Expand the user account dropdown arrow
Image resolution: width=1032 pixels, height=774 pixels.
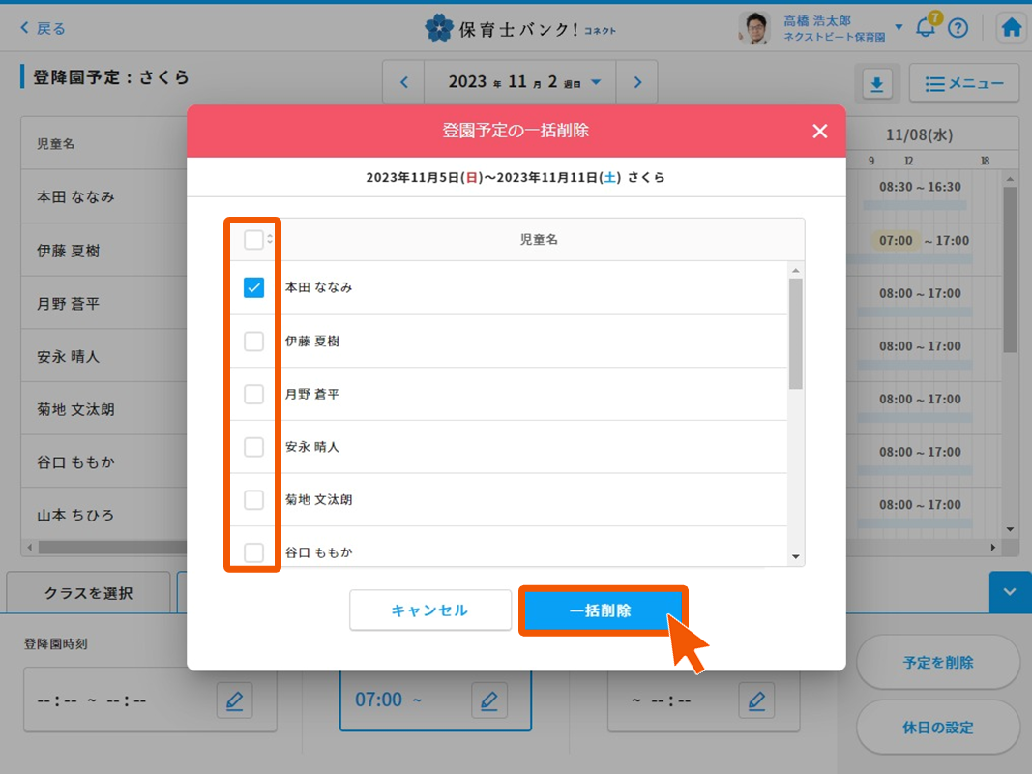(x=899, y=27)
